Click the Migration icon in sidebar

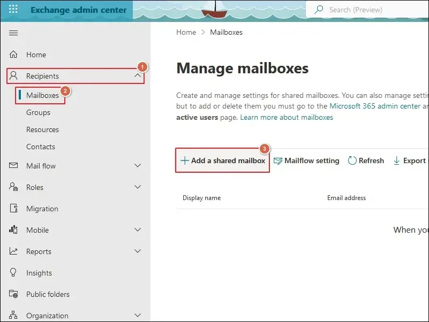[14, 208]
